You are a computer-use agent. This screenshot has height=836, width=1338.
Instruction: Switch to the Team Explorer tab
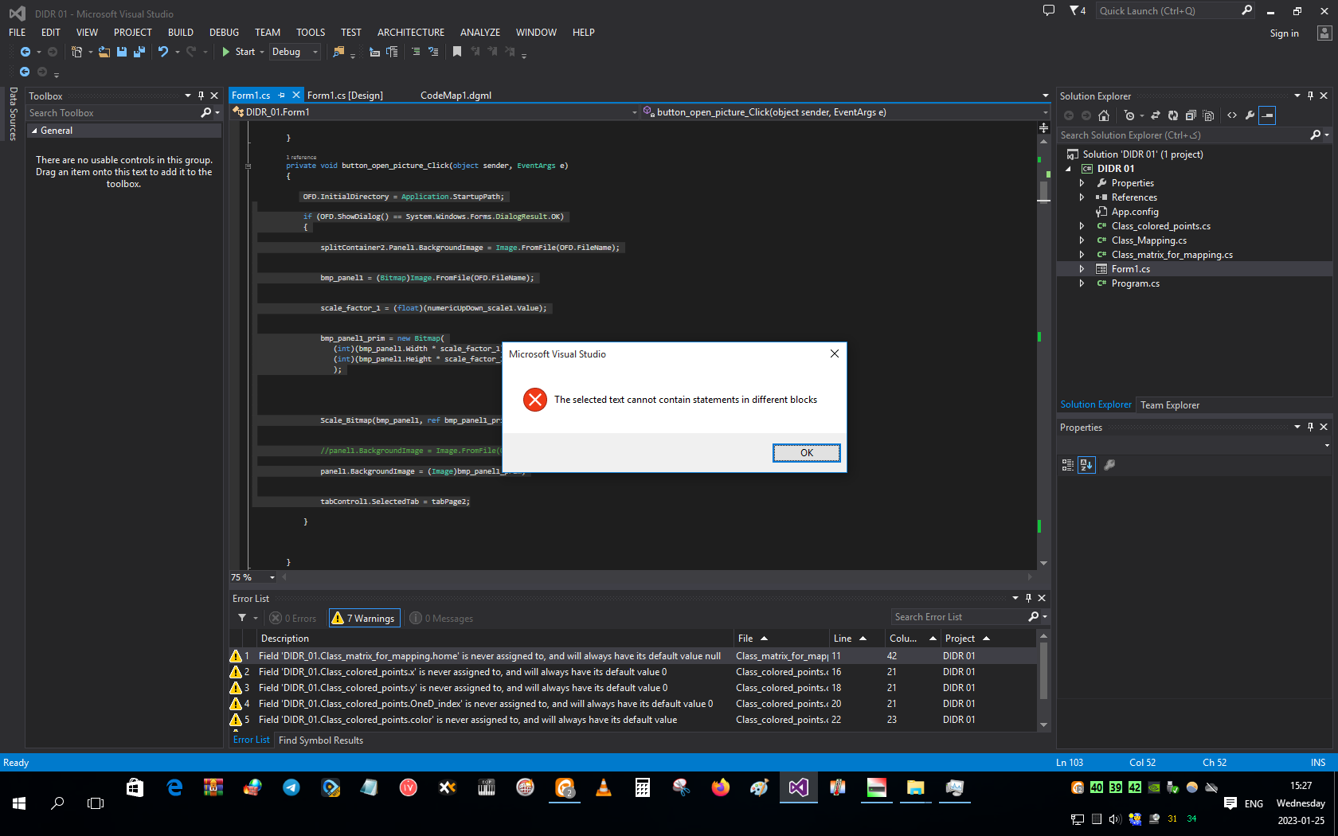pos(1170,405)
